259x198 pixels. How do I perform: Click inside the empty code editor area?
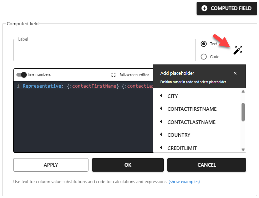click(83, 121)
